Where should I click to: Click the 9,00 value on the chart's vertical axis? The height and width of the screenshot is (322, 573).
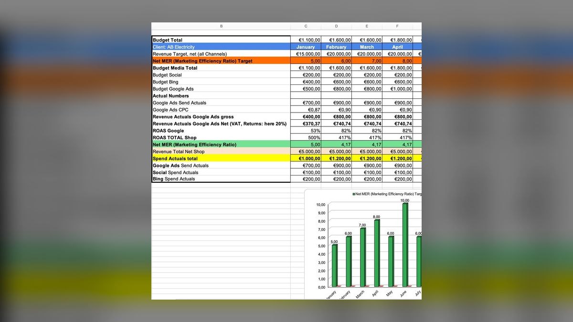coord(321,213)
